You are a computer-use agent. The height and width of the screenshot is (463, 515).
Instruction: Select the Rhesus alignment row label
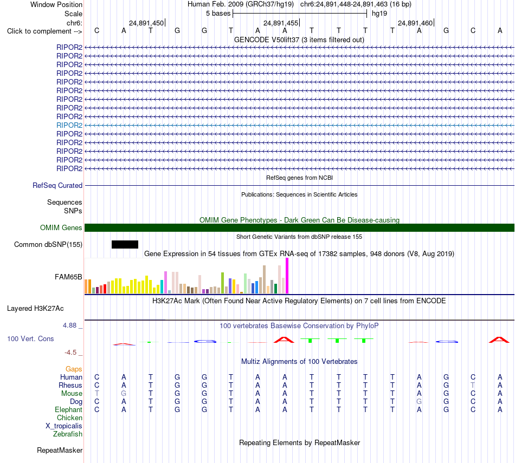(x=70, y=385)
